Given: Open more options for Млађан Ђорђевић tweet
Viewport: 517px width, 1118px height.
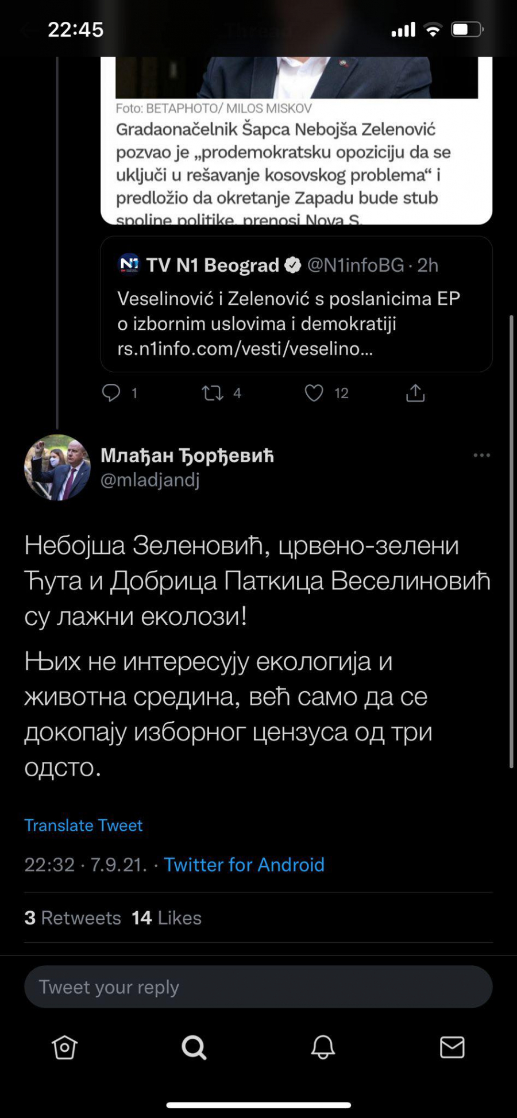Looking at the screenshot, I should 481,455.
